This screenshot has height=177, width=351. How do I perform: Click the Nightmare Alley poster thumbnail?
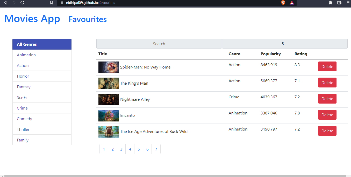(x=109, y=100)
